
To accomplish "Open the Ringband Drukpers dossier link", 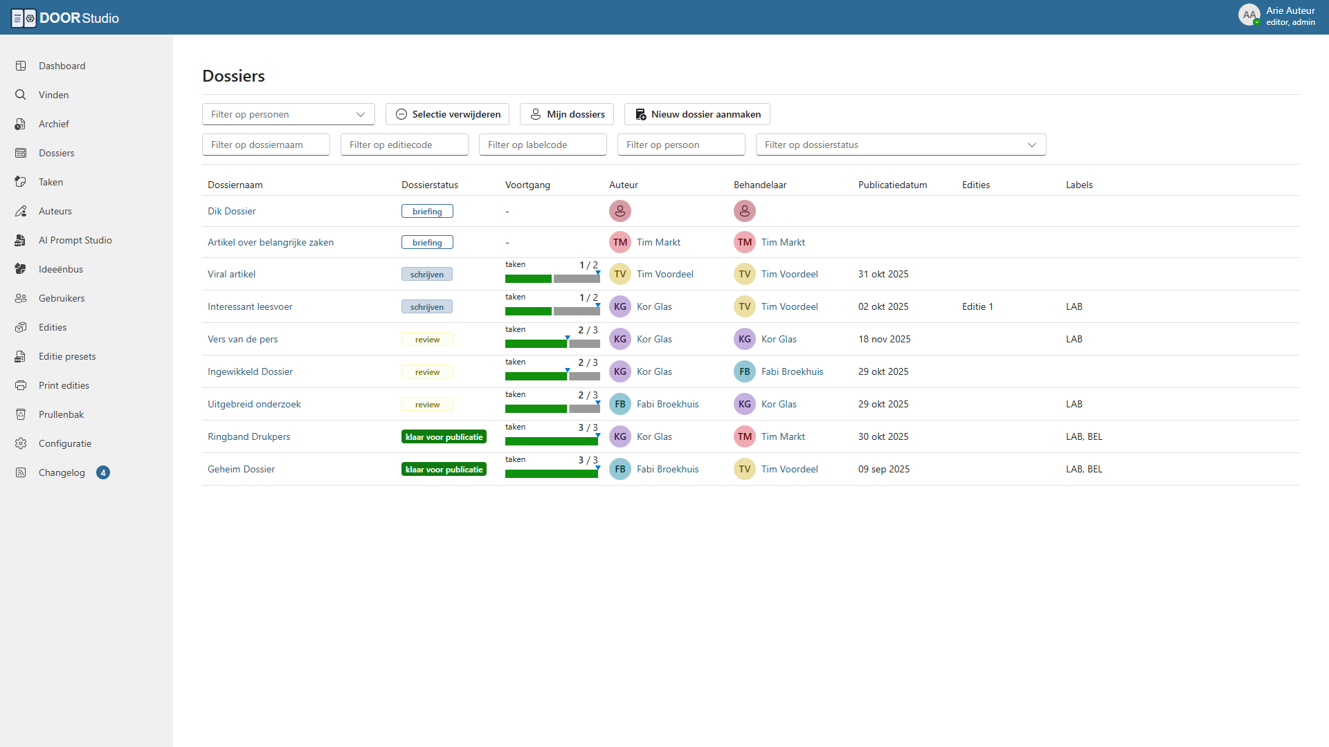I will pos(248,436).
